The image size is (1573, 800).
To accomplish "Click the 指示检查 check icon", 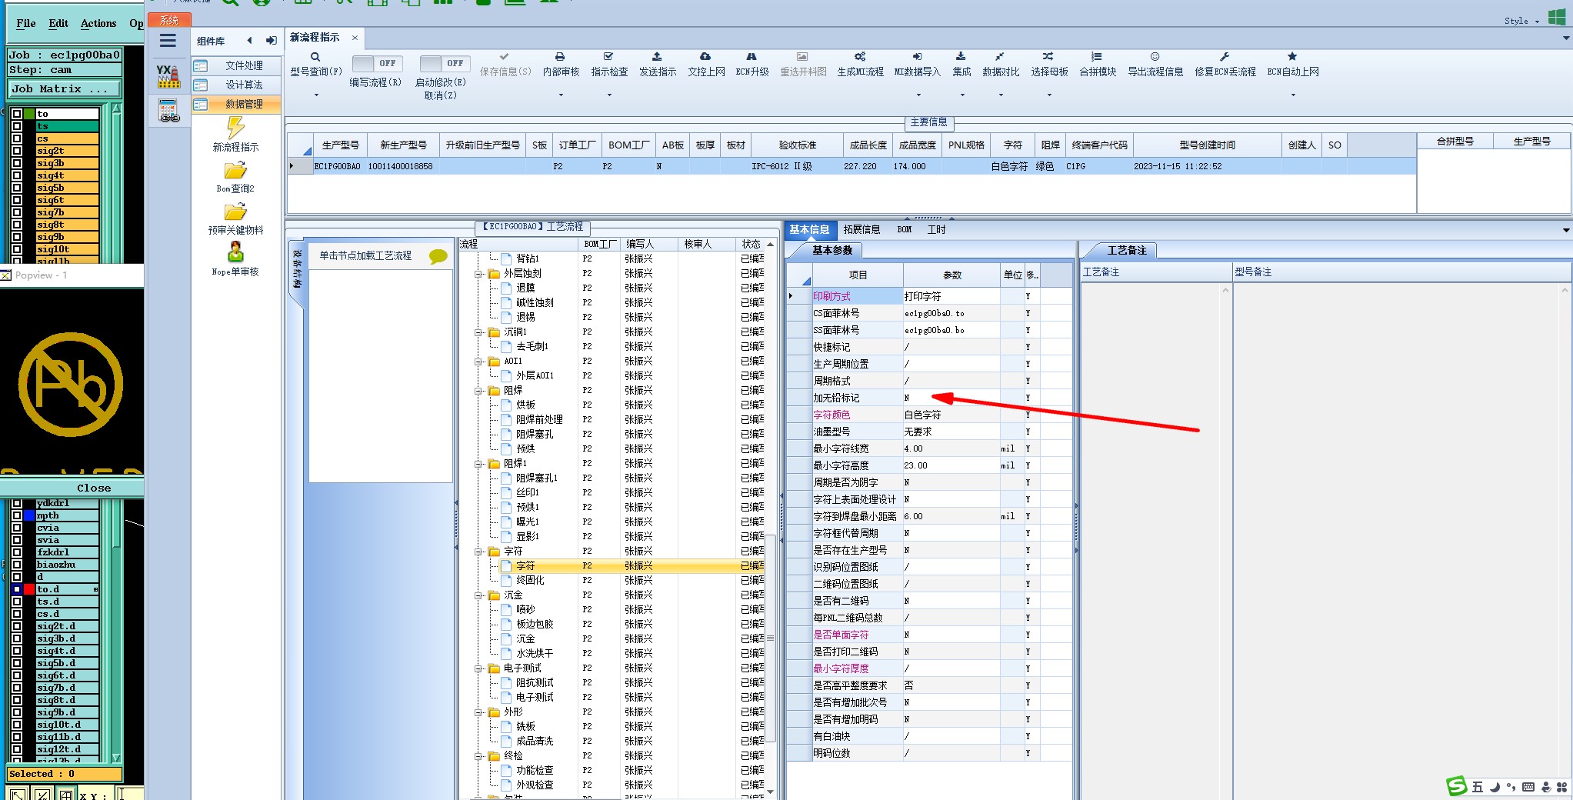I will click(608, 57).
